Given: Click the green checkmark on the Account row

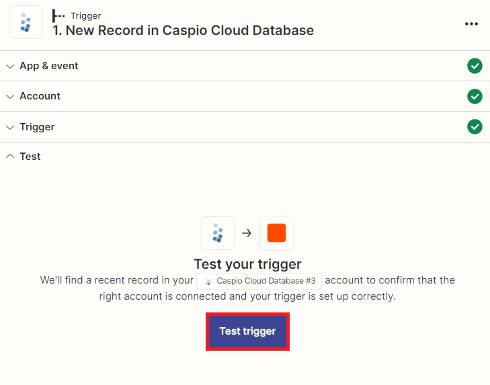Looking at the screenshot, I should (475, 96).
